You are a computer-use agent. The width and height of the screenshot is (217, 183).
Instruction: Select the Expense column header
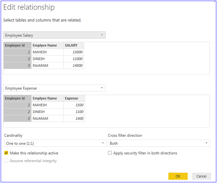[74, 98]
